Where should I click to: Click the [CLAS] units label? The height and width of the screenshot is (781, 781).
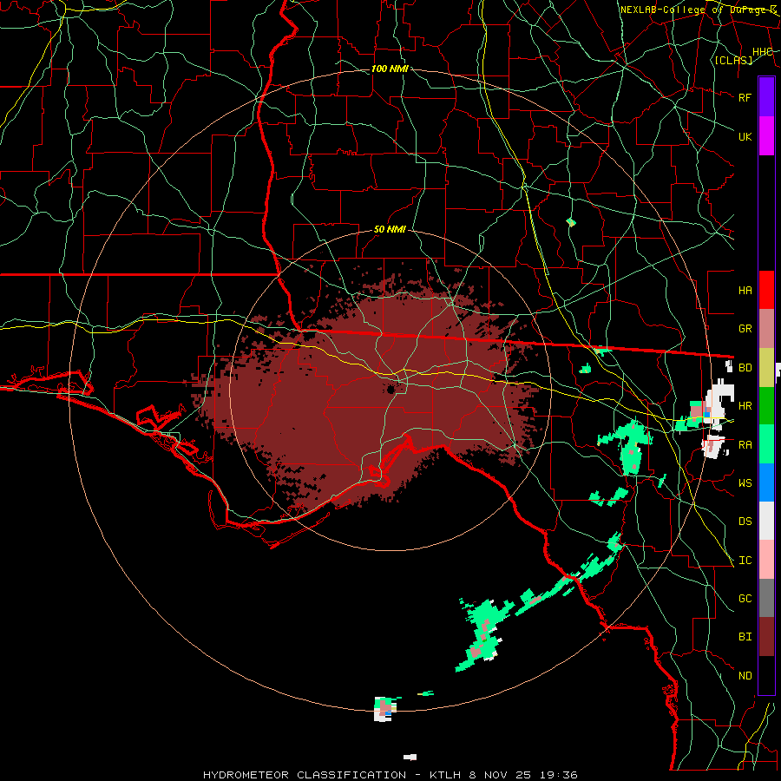733,61
